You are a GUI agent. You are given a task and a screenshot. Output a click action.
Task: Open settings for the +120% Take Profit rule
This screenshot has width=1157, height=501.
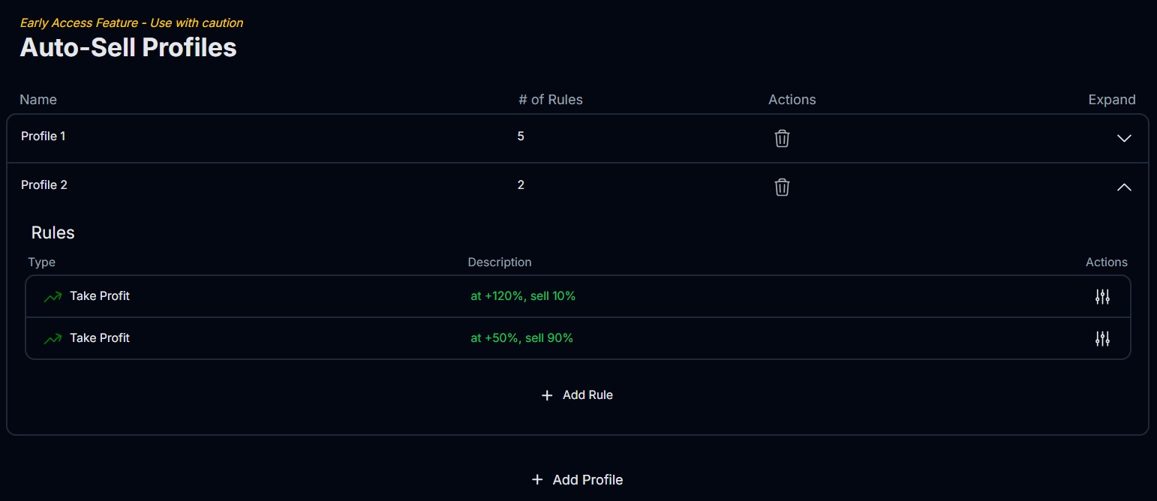click(1101, 297)
